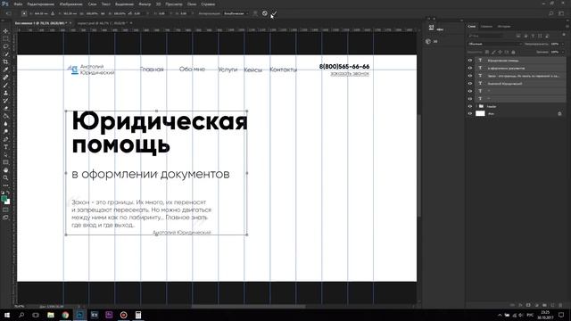Hide the 'Юридическая помощь' text layer
The image size is (571, 321).
click(470, 61)
